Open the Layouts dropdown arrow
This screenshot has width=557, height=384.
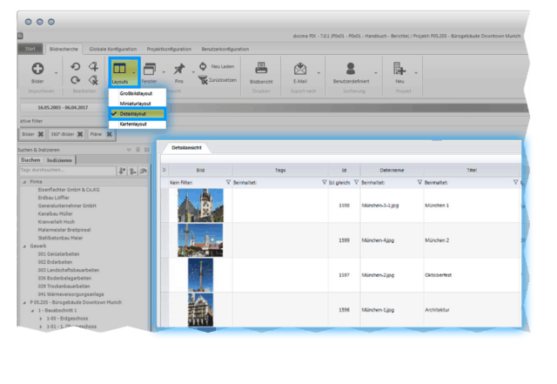(x=134, y=73)
